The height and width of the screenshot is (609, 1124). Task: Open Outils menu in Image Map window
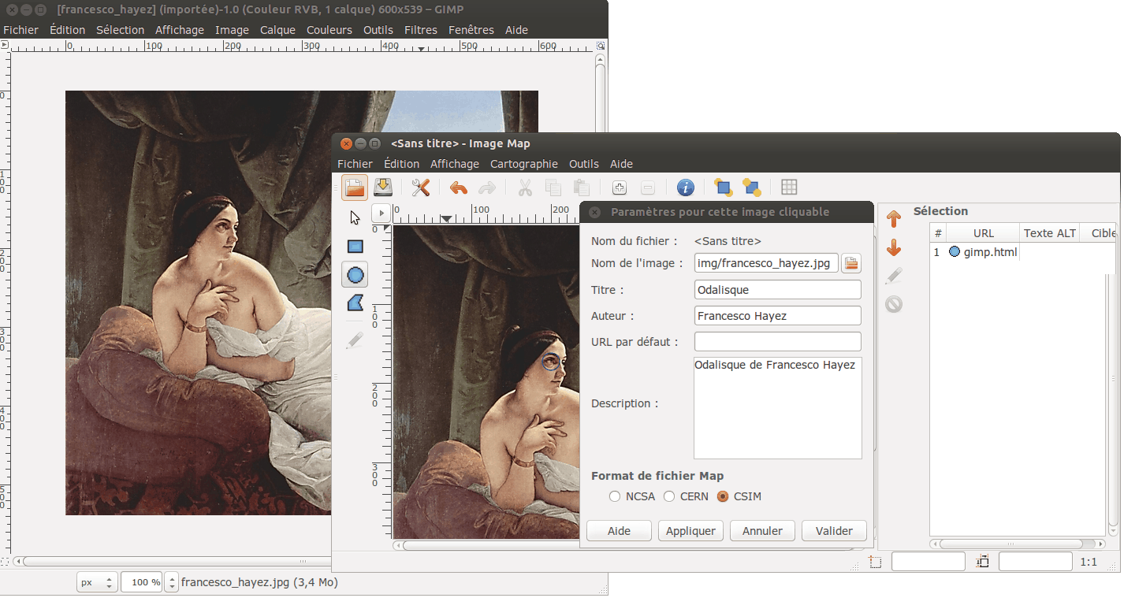coord(584,164)
